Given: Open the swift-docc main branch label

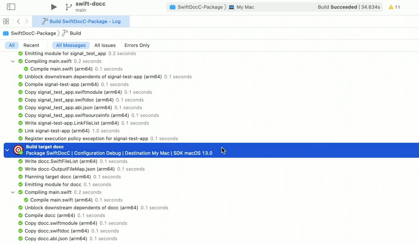Looking at the screenshot, I should coord(90,7).
